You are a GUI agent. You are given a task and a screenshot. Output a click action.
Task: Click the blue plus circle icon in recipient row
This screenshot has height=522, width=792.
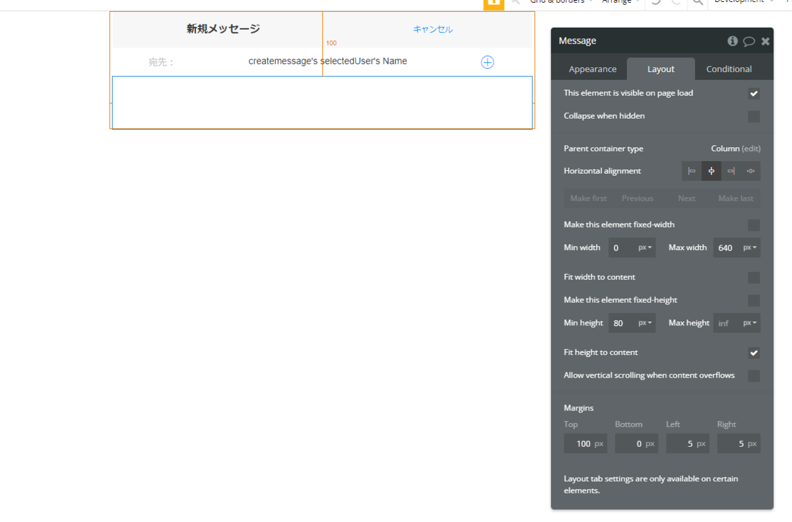(x=487, y=62)
